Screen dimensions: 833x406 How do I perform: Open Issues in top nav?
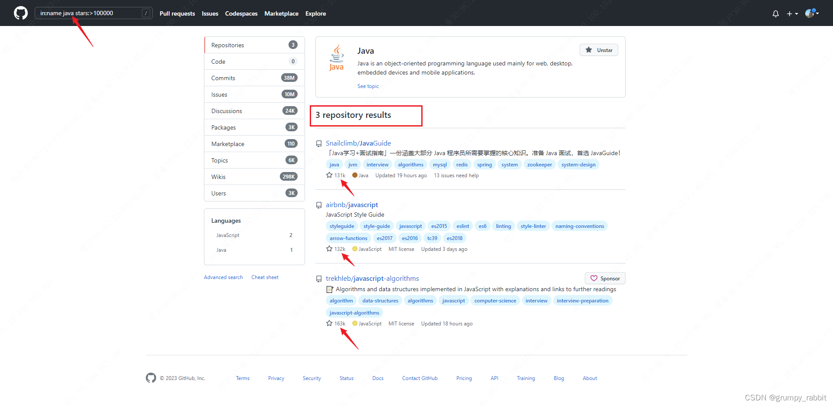pos(210,13)
